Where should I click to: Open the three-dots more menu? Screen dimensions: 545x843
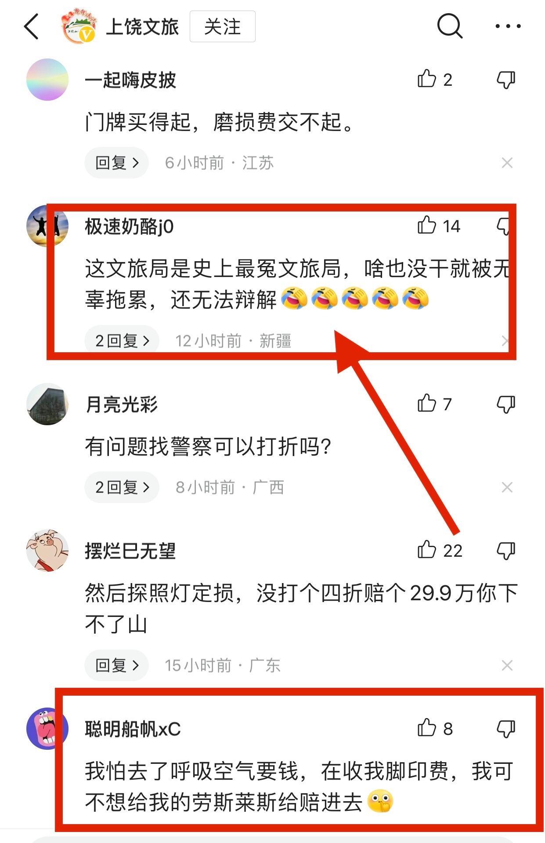pyautogui.click(x=508, y=26)
